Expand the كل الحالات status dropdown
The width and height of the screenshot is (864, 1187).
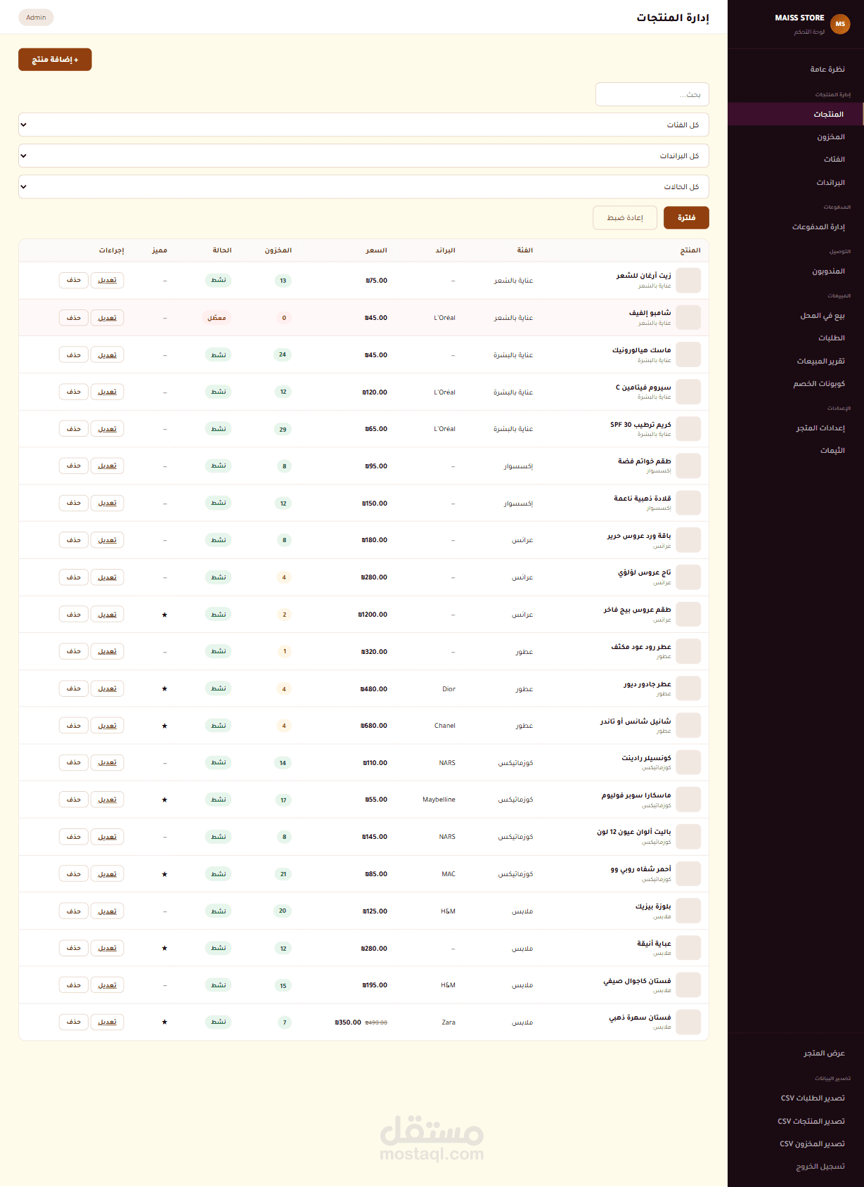[363, 186]
